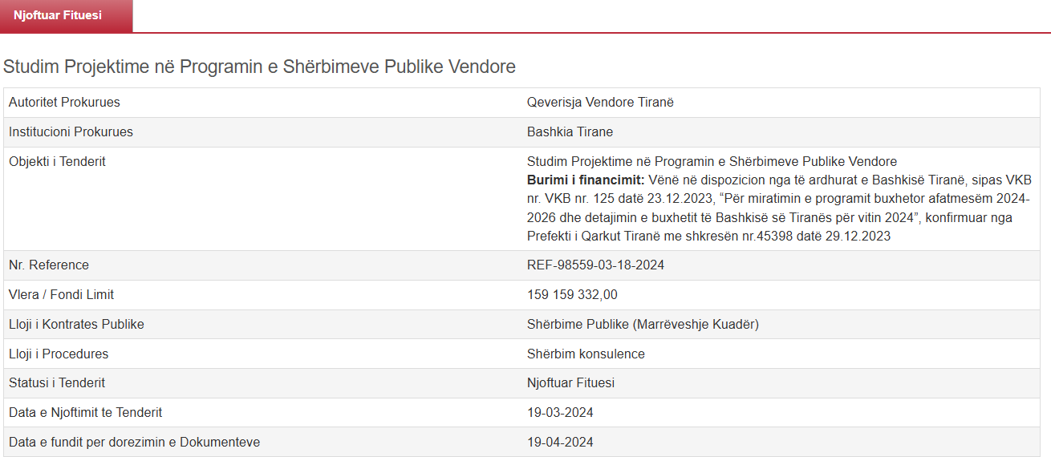Click reference number REF-98559-03-18-2024
Image resolution: width=1051 pixels, height=457 pixels.
(x=595, y=265)
